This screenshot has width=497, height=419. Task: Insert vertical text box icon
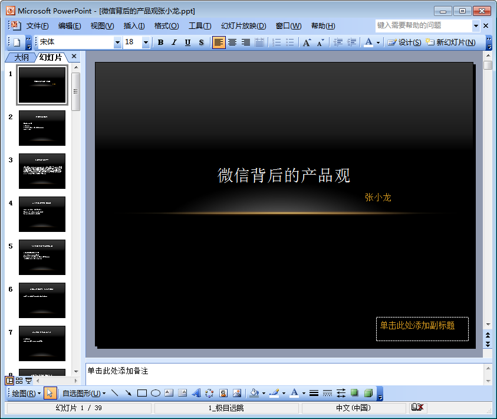[183, 393]
